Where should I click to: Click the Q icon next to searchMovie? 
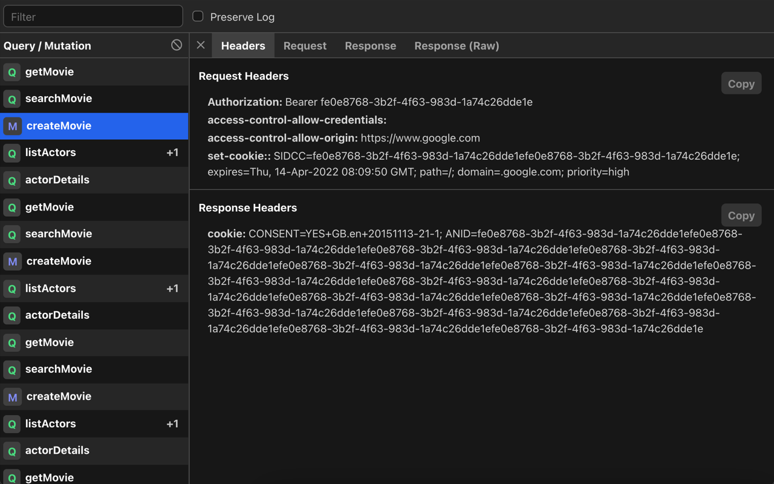click(11, 99)
